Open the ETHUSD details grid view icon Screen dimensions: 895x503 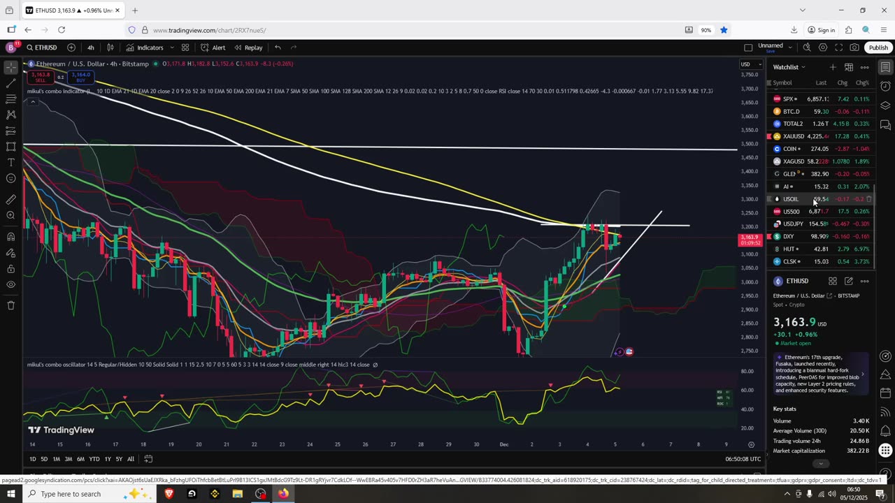coord(832,281)
